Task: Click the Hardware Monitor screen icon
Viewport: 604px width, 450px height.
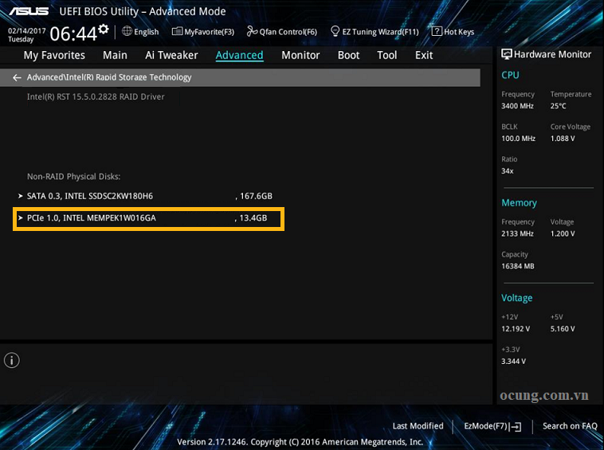Action: (507, 54)
